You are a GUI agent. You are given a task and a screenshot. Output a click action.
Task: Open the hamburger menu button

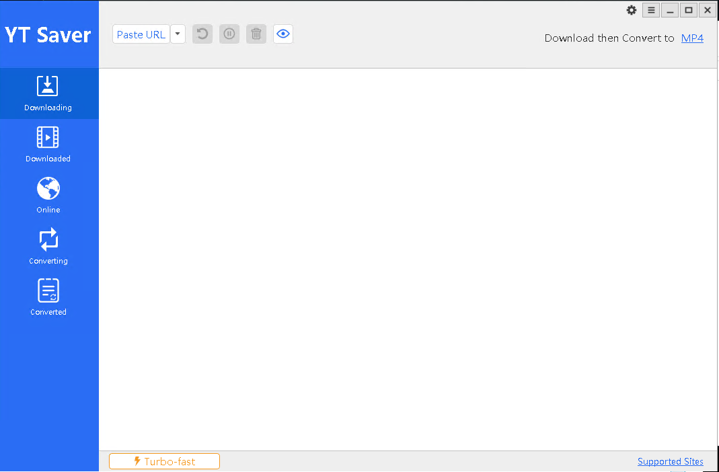(x=651, y=10)
